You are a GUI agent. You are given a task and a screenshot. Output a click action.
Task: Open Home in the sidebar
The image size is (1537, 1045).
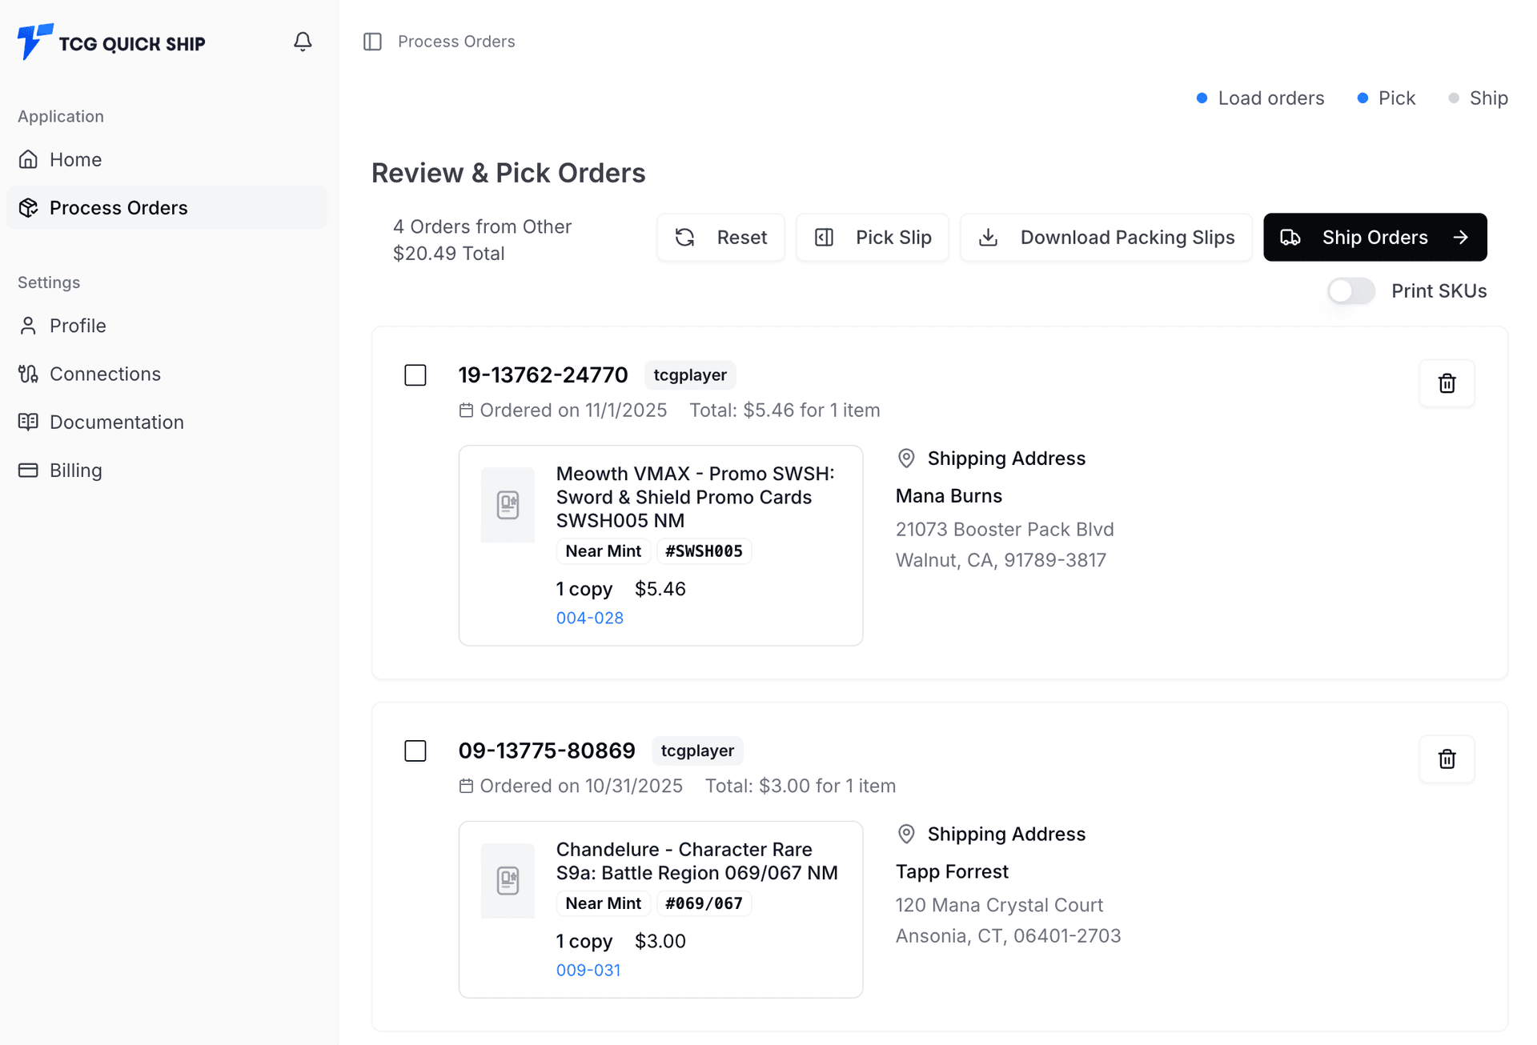click(75, 159)
